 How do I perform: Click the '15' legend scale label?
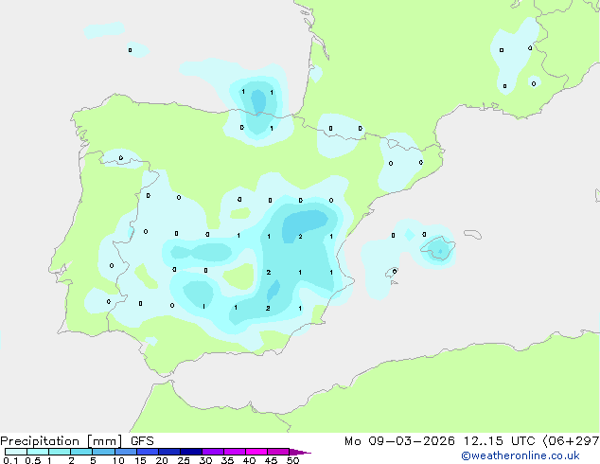click(140, 460)
